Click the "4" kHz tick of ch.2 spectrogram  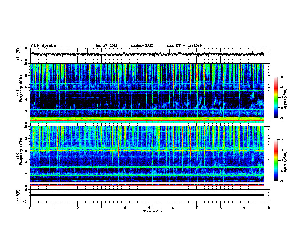point(26,162)
